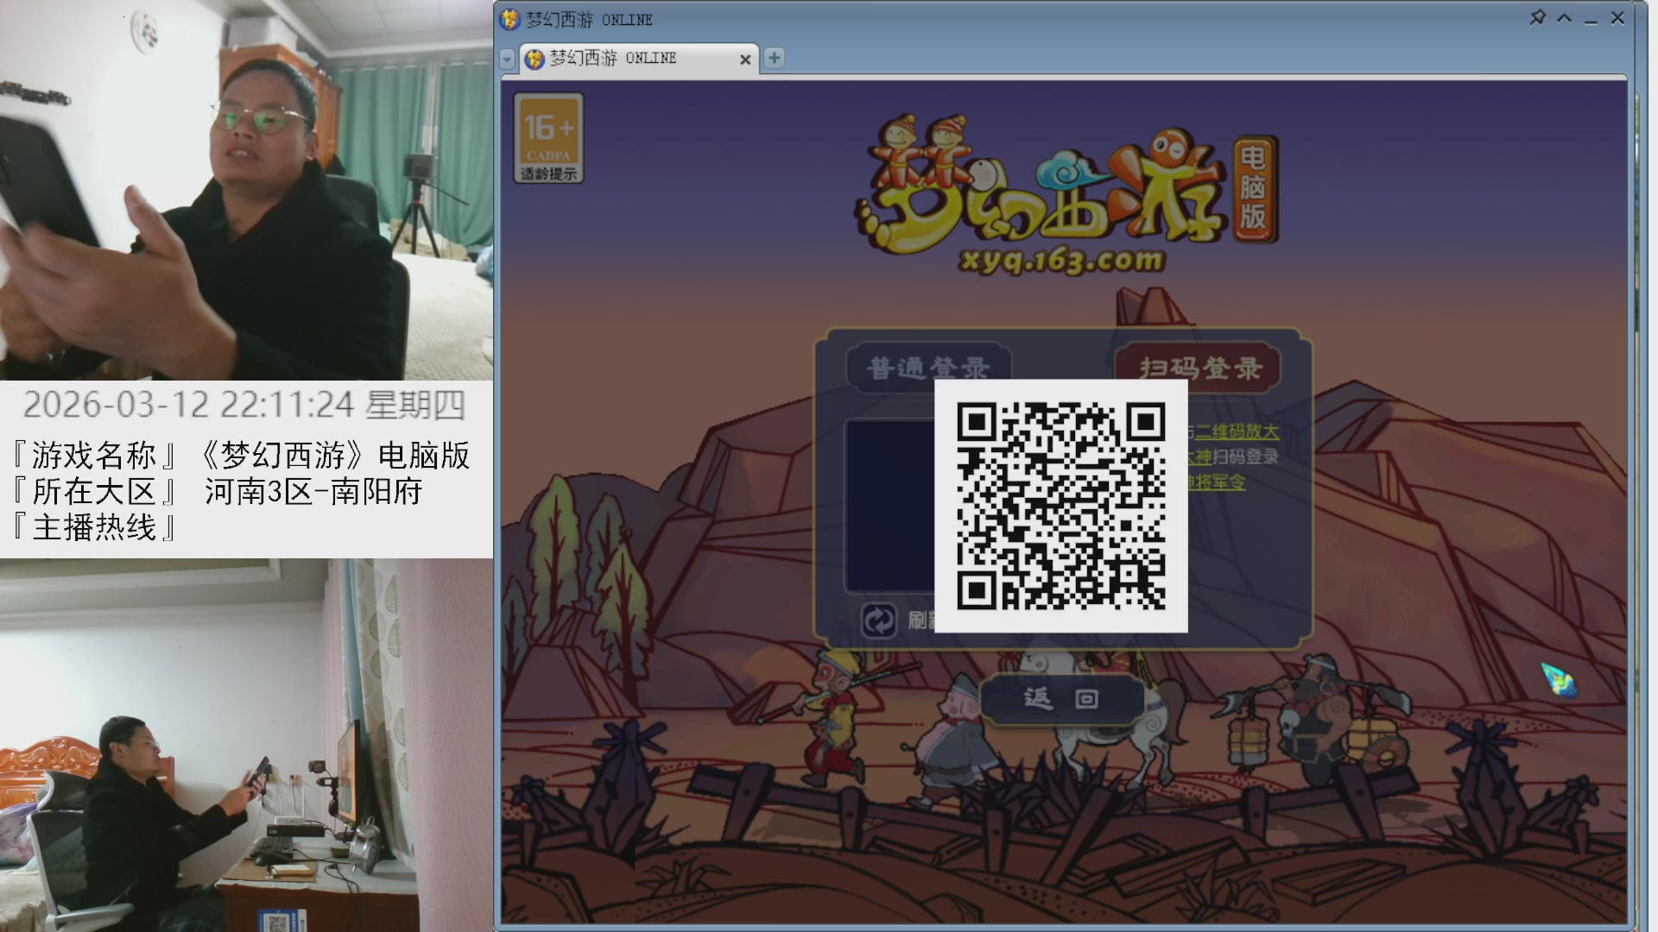This screenshot has width=1658, height=932.
Task: Click the 16+ CADPA age rating badge
Action: click(x=549, y=136)
